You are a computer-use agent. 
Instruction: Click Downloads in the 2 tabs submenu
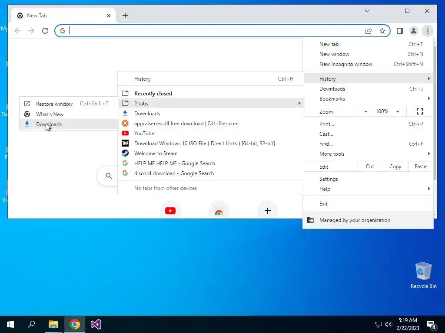click(69, 124)
